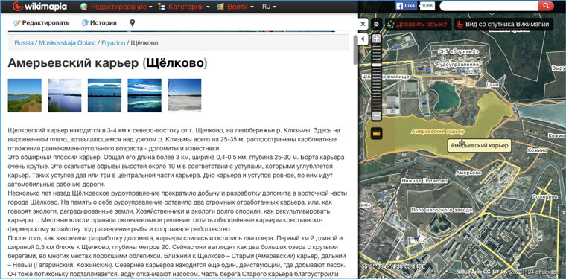Click the Поле насосного завода map label

coord(442,209)
